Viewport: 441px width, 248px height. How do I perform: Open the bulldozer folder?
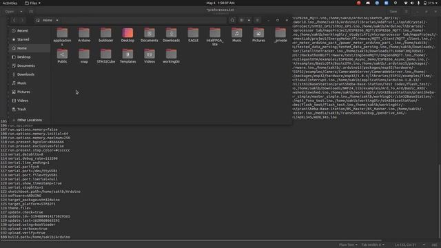pyautogui.click(x=105, y=35)
